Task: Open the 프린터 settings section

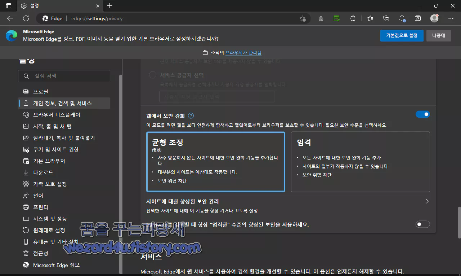Action: (x=64, y=207)
